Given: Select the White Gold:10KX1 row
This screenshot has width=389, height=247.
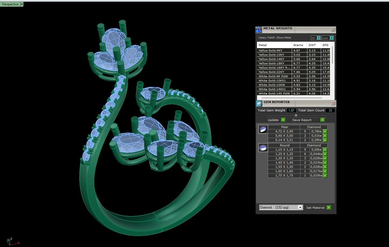Looking at the screenshot, I should [x=294, y=80].
